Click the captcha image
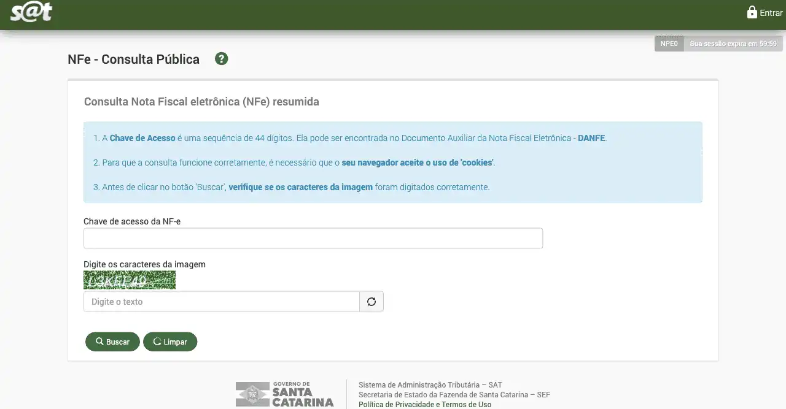Viewport: 786px width, 409px height. 130,280
